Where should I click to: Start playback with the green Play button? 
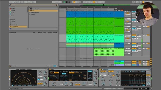pyautogui.click(x=64, y=2)
